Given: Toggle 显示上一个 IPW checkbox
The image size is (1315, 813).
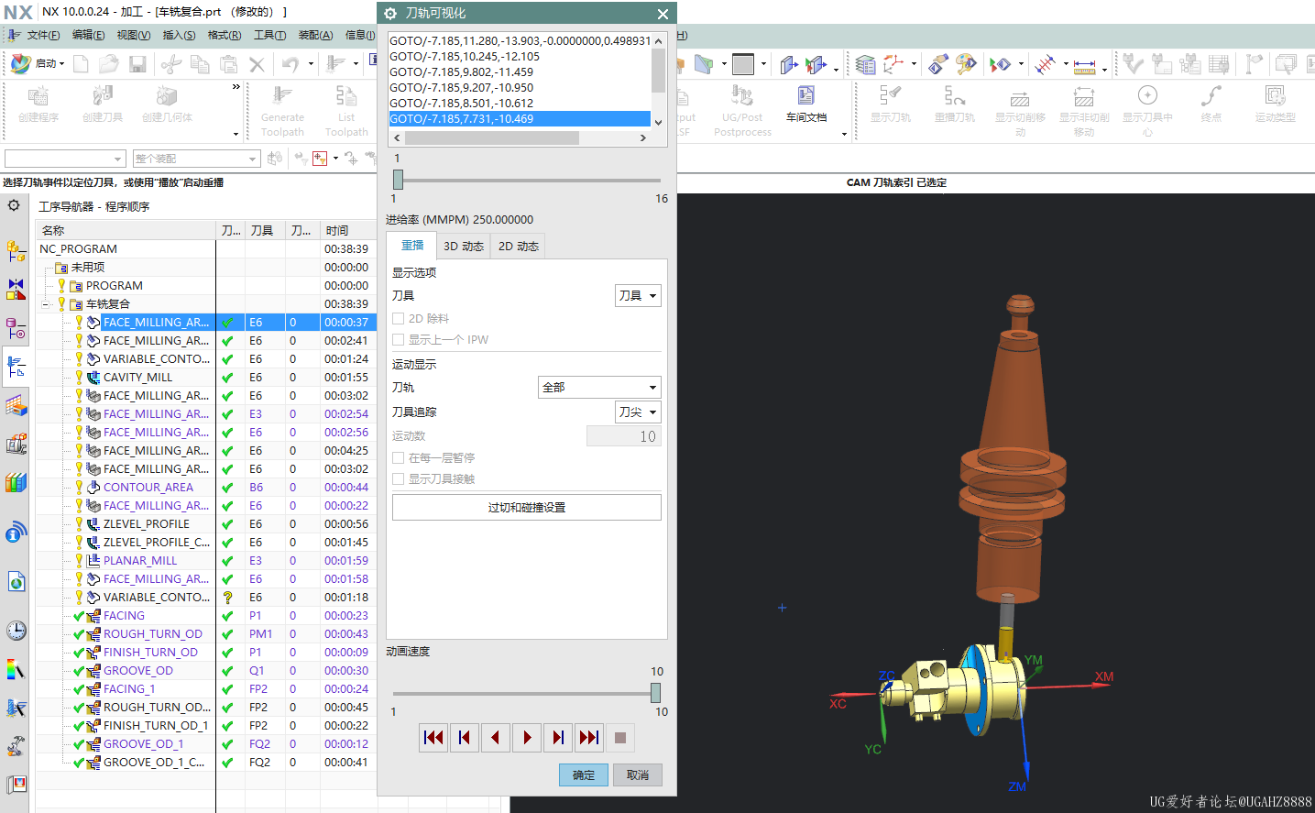Looking at the screenshot, I should click(399, 339).
